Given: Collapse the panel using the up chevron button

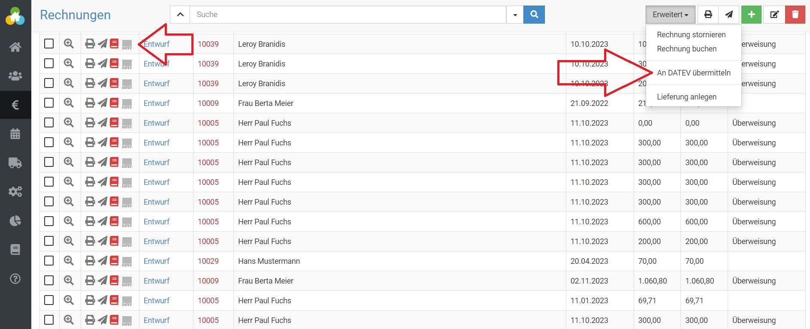Looking at the screenshot, I should pyautogui.click(x=180, y=15).
